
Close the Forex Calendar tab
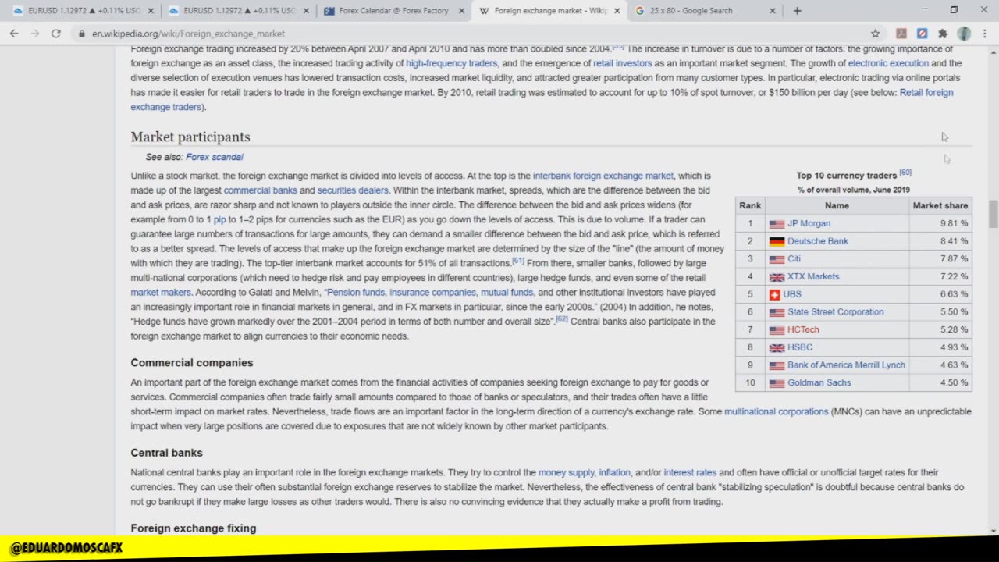pos(461,11)
